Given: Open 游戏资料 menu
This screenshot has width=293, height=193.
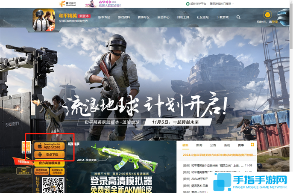Looking at the screenshot, I should tap(124, 17).
